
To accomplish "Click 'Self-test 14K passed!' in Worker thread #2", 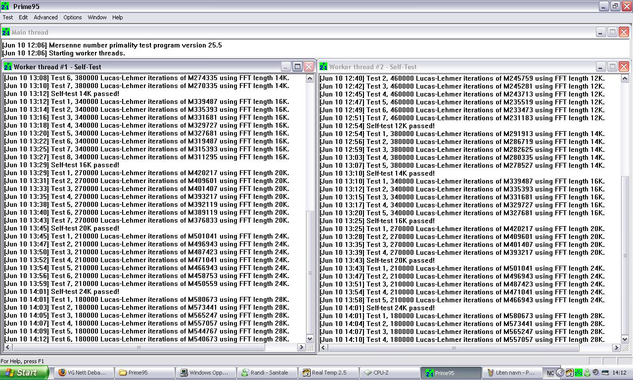I will [x=377, y=173].
